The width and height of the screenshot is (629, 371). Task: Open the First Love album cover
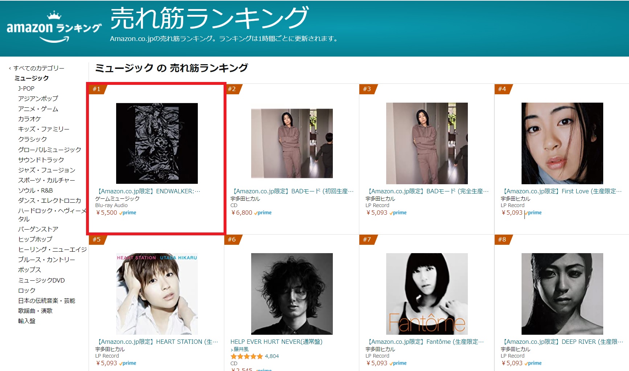pos(562,143)
